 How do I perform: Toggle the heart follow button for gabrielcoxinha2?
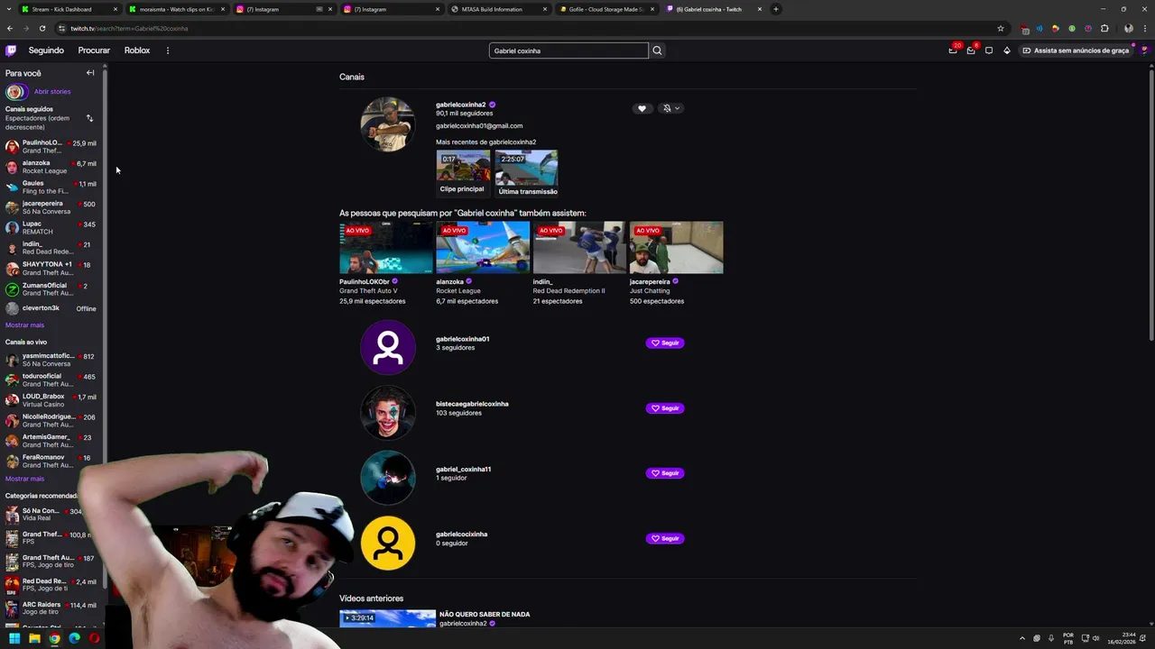pyautogui.click(x=642, y=108)
